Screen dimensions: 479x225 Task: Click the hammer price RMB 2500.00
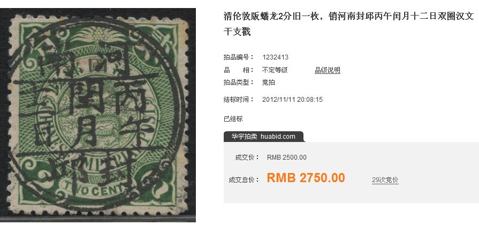(286, 157)
